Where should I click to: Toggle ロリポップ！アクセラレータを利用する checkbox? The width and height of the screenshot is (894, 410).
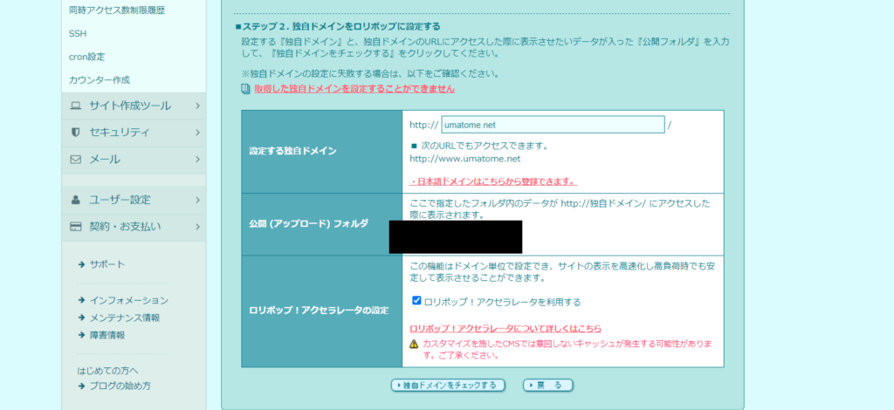416,301
